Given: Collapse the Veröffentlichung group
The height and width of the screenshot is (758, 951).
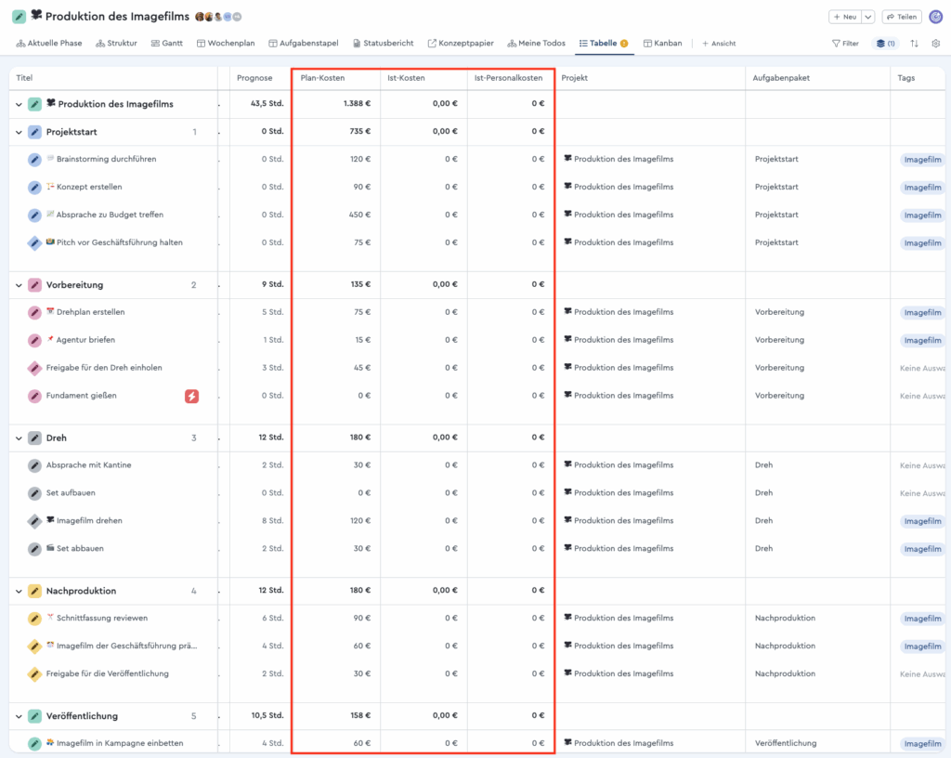Looking at the screenshot, I should click(19, 716).
